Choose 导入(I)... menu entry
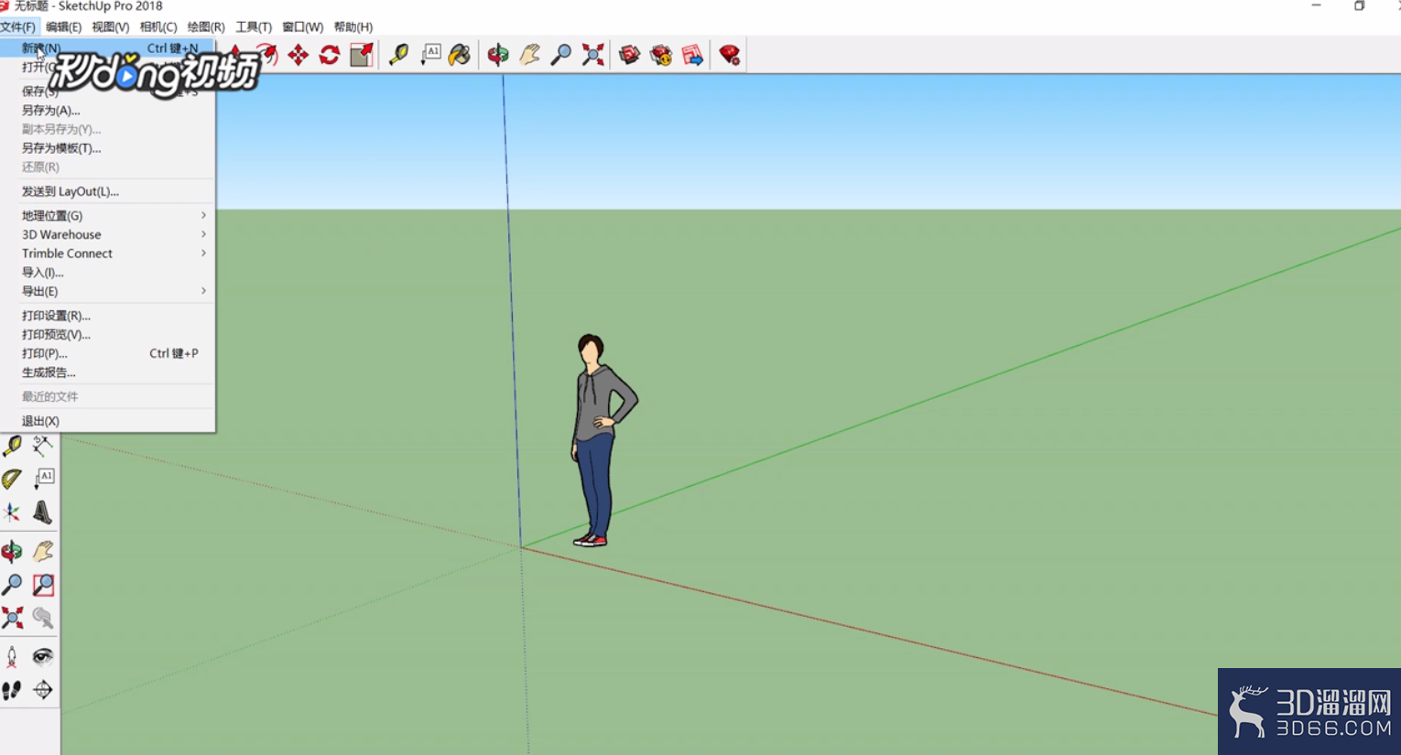The height and width of the screenshot is (755, 1401). (108, 273)
